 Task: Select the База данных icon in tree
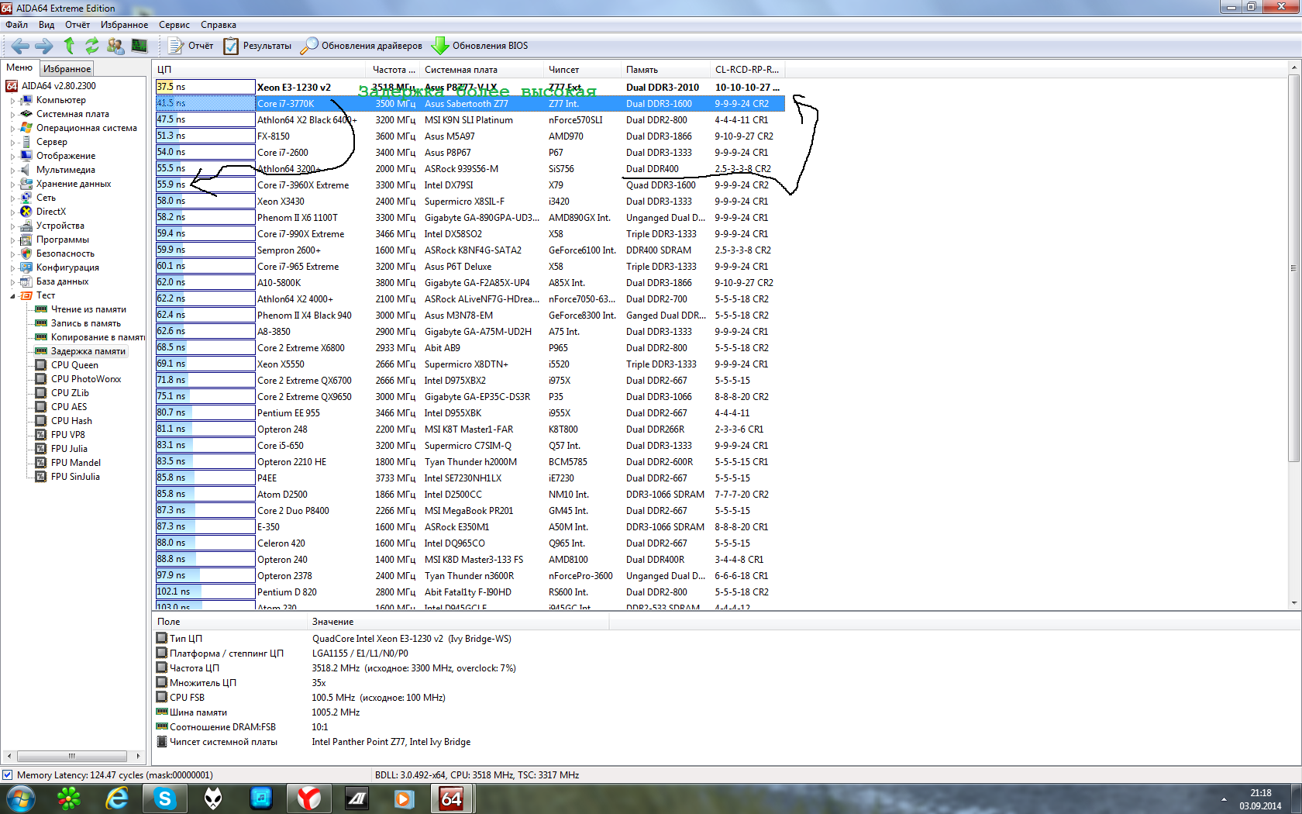26,281
